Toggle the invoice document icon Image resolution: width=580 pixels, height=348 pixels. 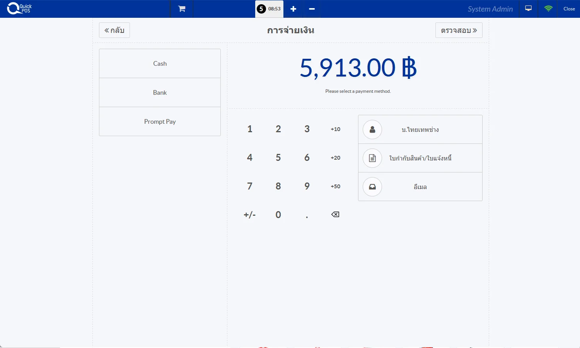click(x=372, y=158)
